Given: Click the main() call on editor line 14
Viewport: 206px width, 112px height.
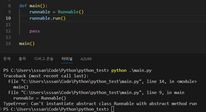Looking at the screenshot, I should (x=27, y=44).
